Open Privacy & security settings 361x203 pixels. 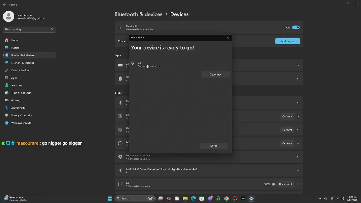tap(29, 115)
